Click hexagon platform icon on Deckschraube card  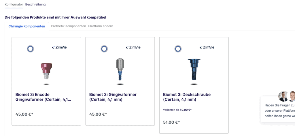coord(178,49)
